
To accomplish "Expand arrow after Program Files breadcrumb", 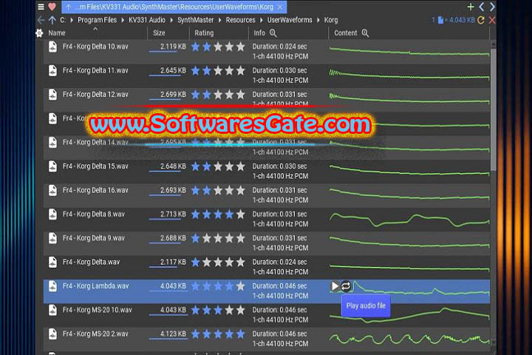I will 123,20.
